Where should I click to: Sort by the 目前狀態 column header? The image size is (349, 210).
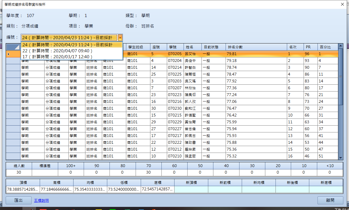coord(214,47)
